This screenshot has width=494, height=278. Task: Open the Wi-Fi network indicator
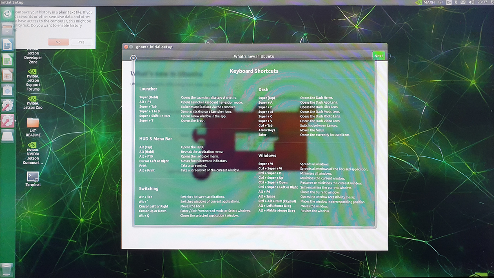pyautogui.click(x=441, y=2)
